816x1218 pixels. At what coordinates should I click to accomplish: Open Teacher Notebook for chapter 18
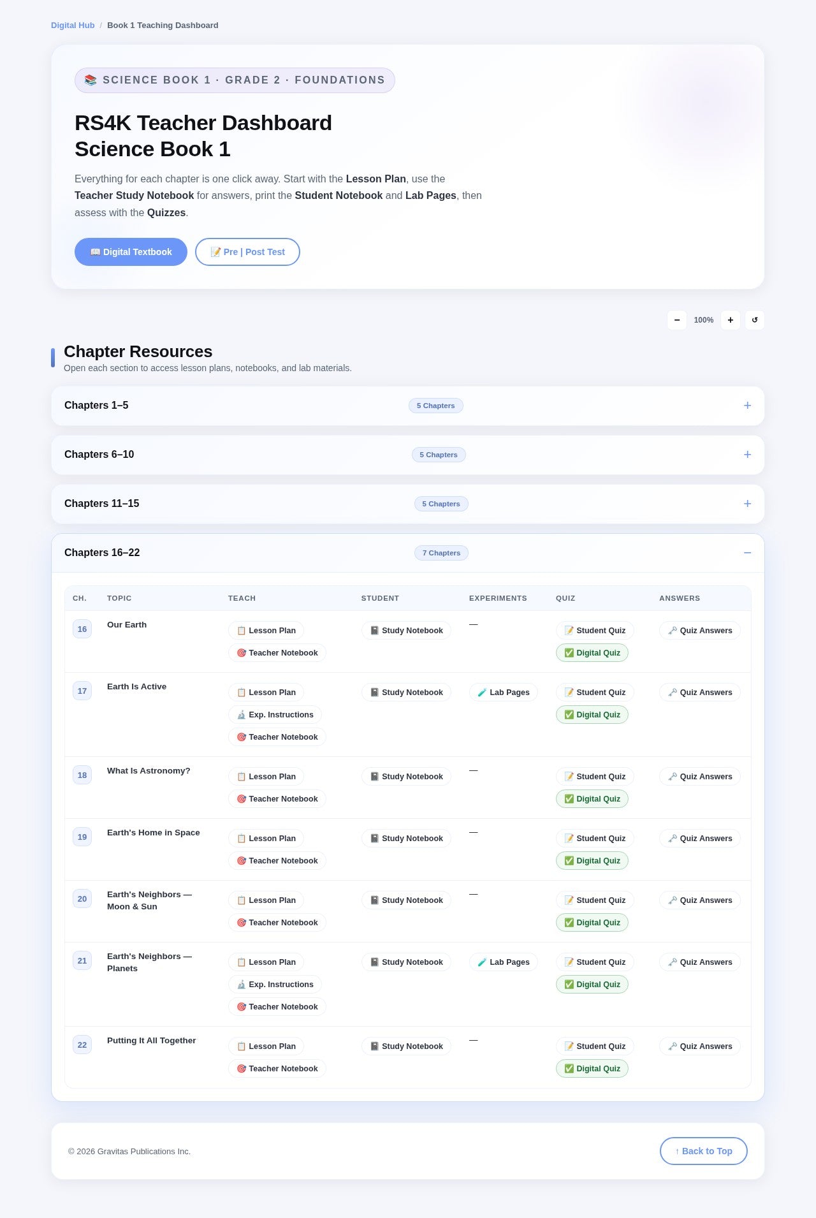click(x=277, y=799)
